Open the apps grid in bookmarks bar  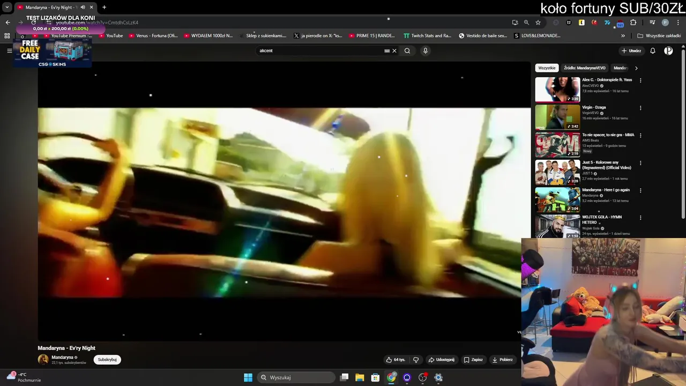[7, 36]
